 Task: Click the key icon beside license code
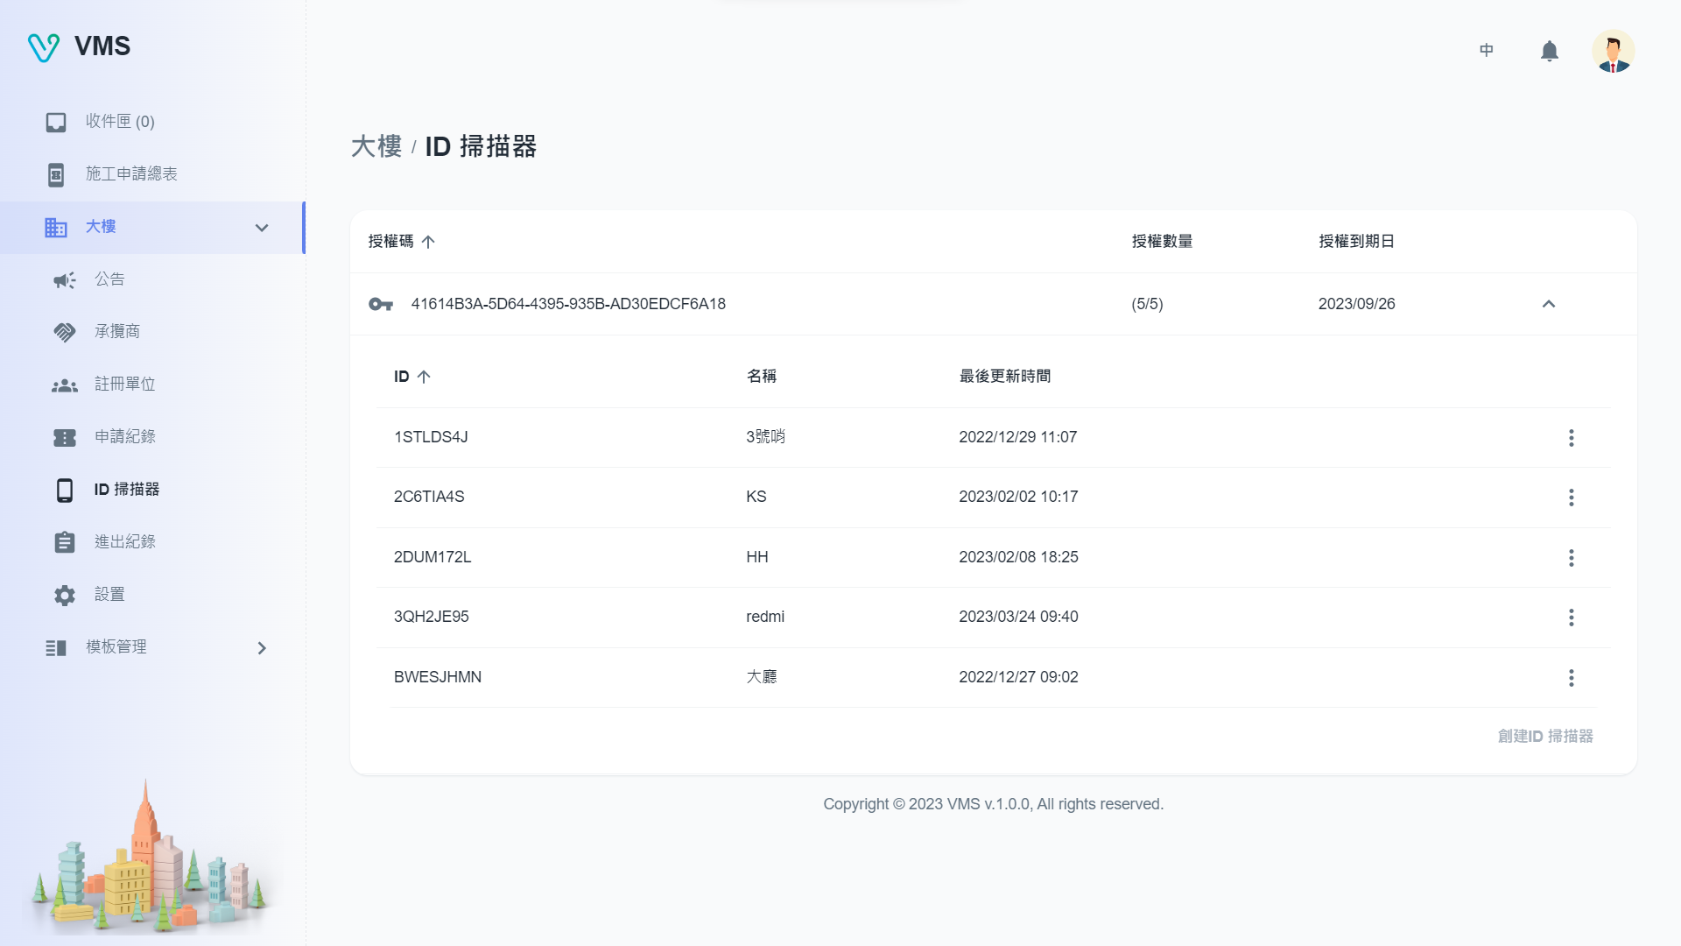point(381,304)
